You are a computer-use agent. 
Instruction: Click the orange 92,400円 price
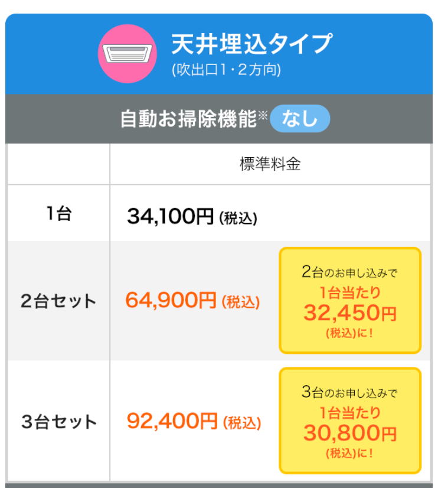[172, 421]
